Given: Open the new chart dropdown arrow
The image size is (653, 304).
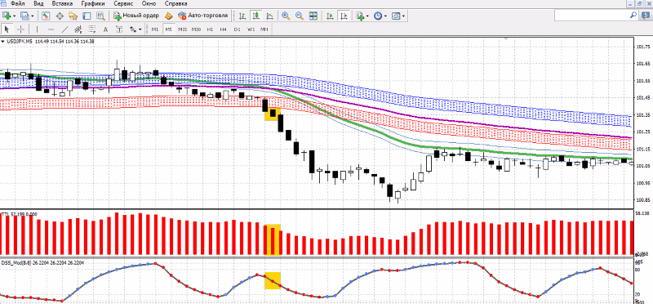Looking at the screenshot, I should click(x=15, y=16).
